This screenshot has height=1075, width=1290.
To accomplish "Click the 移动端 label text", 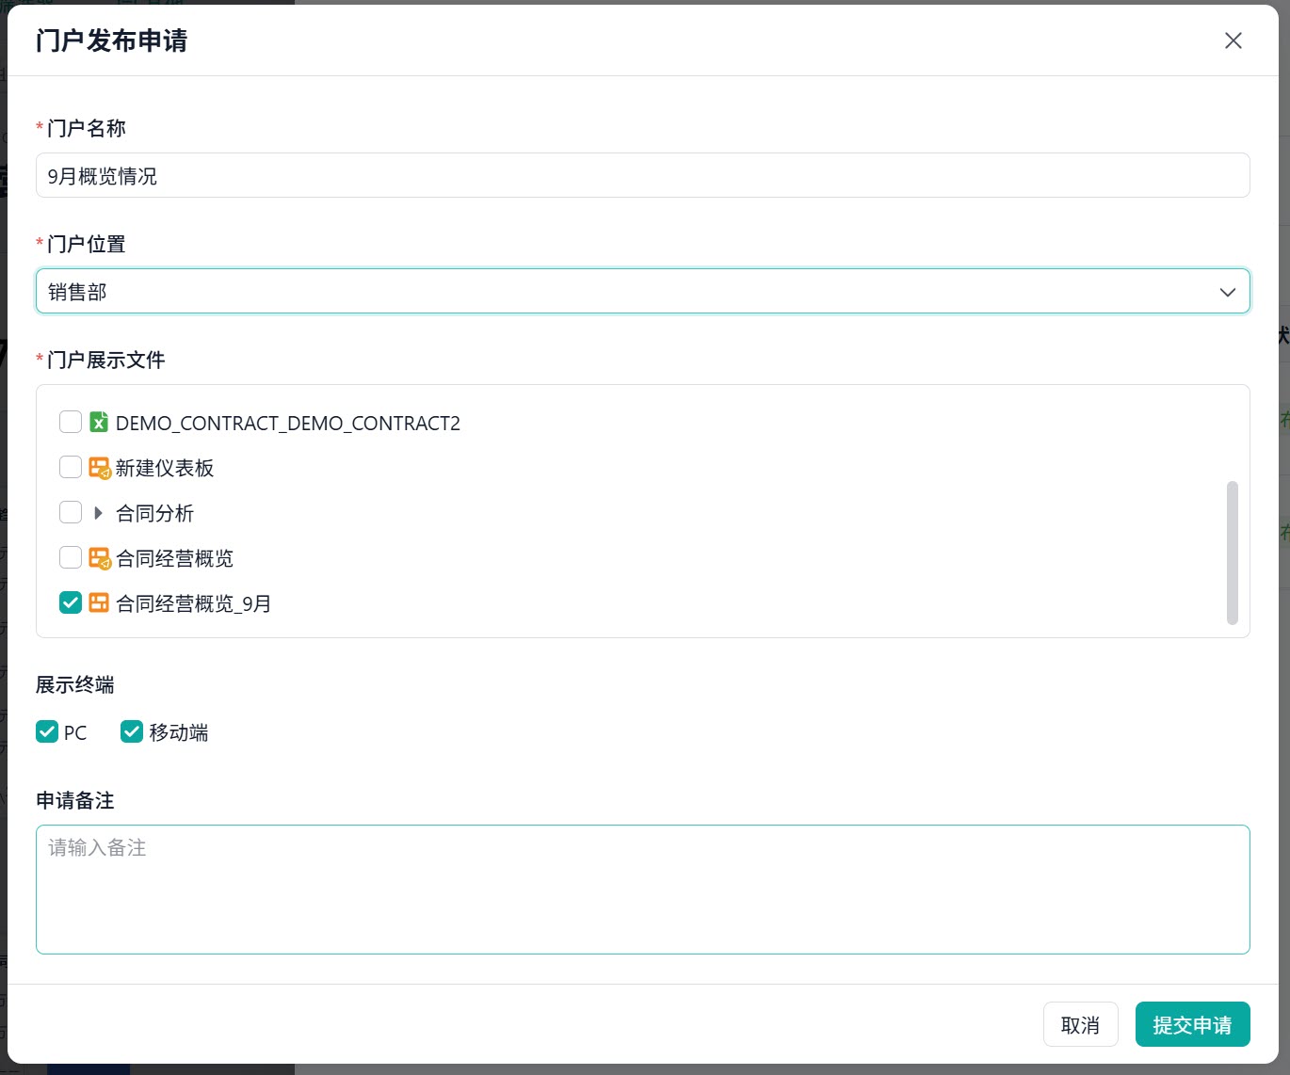I will 179,732.
